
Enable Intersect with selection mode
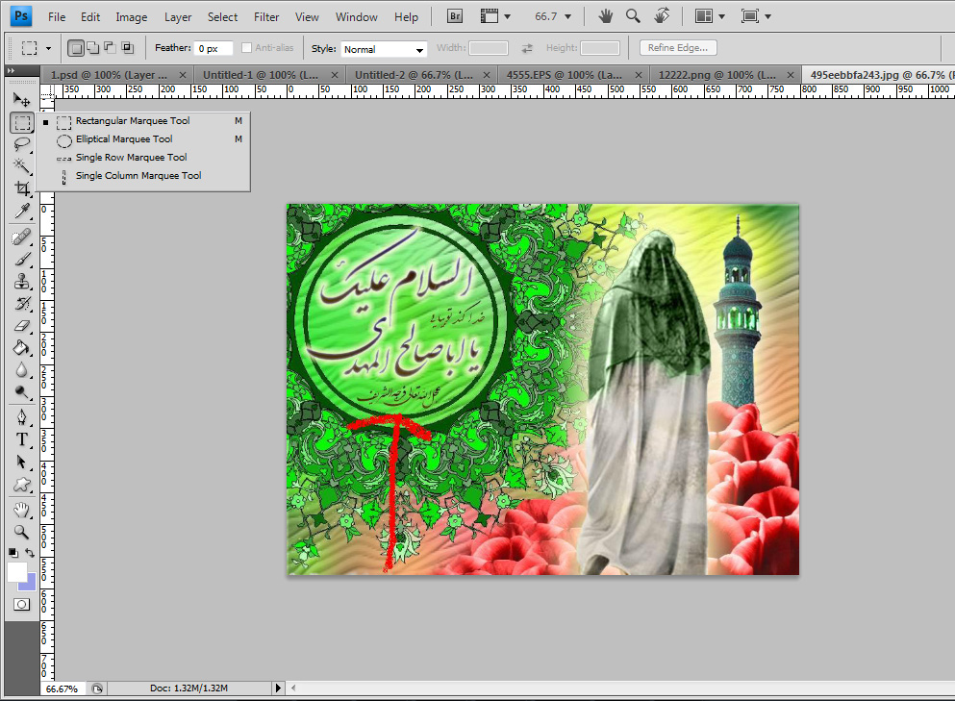pos(127,48)
